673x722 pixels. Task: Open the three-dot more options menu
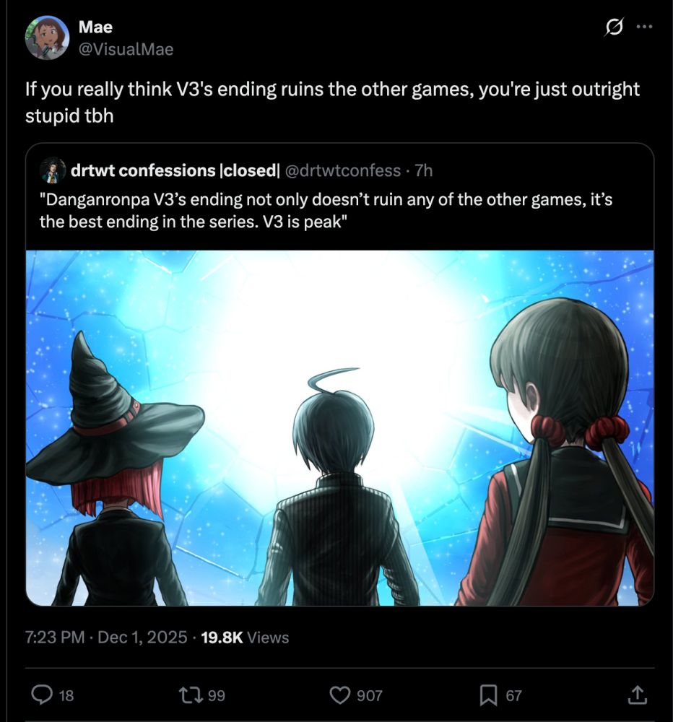tap(644, 27)
